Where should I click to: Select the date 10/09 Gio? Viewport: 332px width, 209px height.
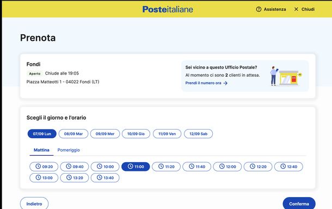pos(136,133)
